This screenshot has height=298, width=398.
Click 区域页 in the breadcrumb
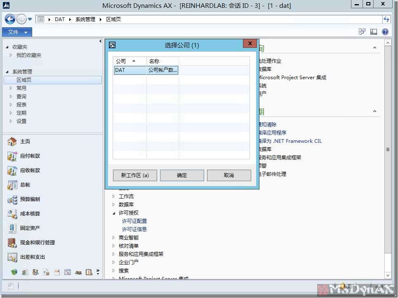(113, 19)
